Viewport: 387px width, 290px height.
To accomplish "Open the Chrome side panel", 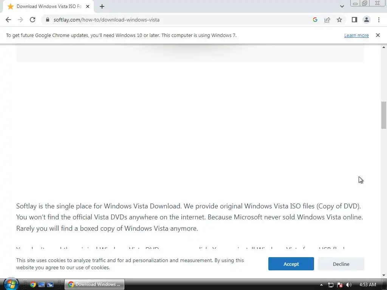I will (x=354, y=20).
